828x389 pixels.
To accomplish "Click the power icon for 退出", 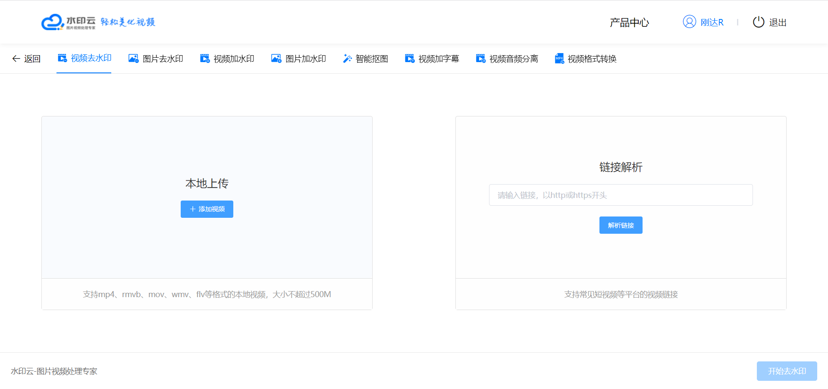I will pos(759,22).
